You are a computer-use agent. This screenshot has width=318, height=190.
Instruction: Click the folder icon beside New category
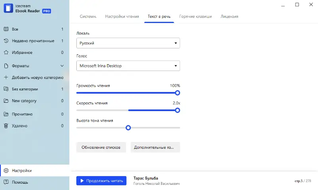point(6,101)
